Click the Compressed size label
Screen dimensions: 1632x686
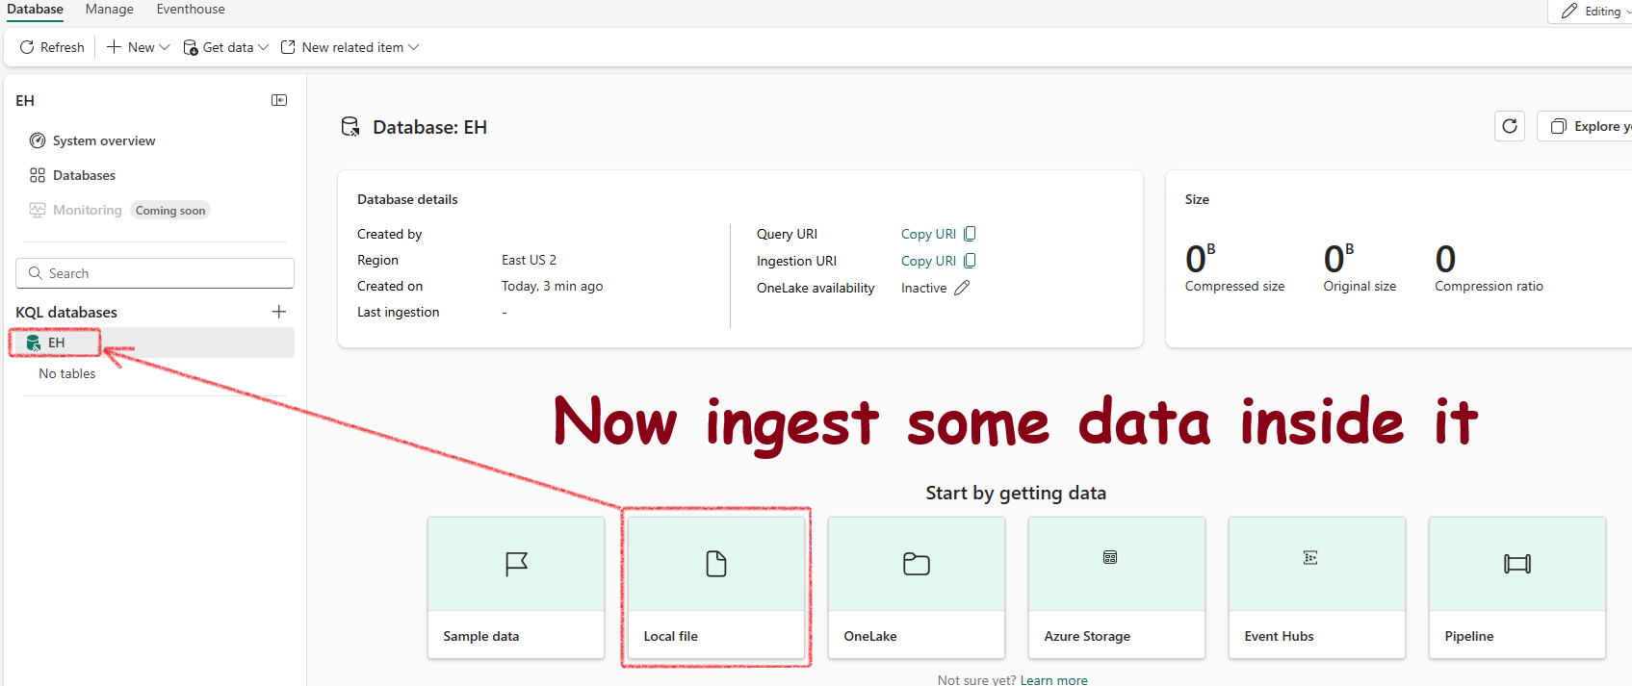pyautogui.click(x=1234, y=286)
